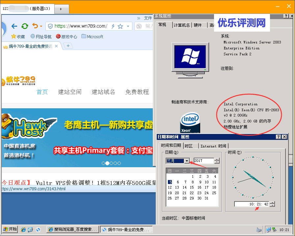Go to 建站空间 navigation link

[x=70, y=92]
